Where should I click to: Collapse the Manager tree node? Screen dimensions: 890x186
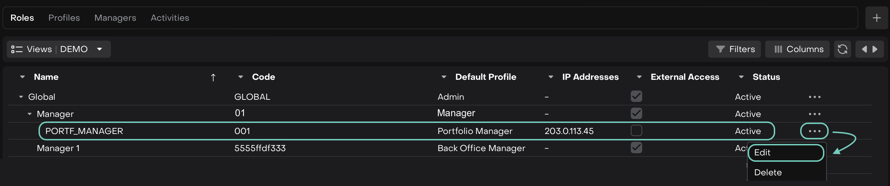coord(30,114)
